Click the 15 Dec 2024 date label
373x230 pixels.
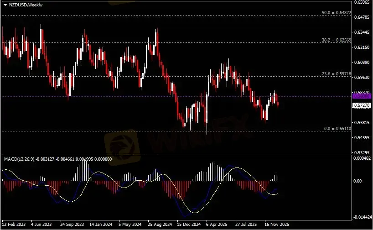pos(189,225)
